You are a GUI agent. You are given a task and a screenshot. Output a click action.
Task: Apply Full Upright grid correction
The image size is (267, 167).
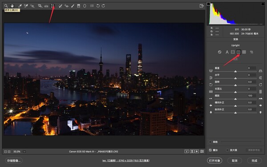point(244,52)
